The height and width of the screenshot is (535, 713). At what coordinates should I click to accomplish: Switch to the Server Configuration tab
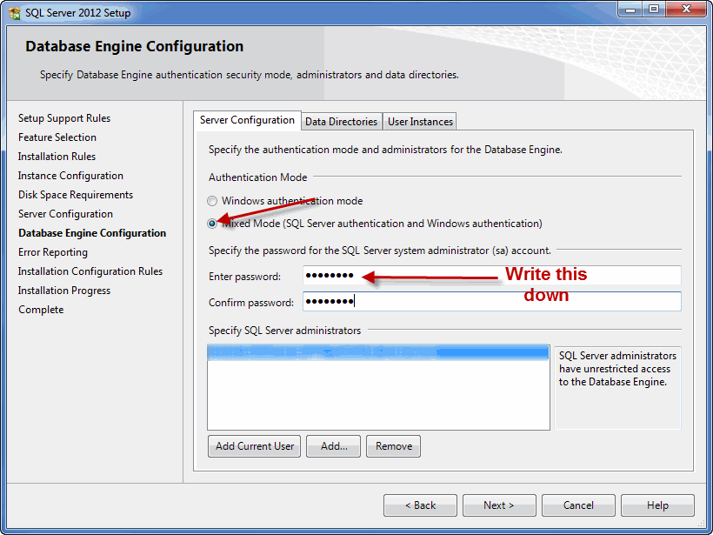[247, 121]
